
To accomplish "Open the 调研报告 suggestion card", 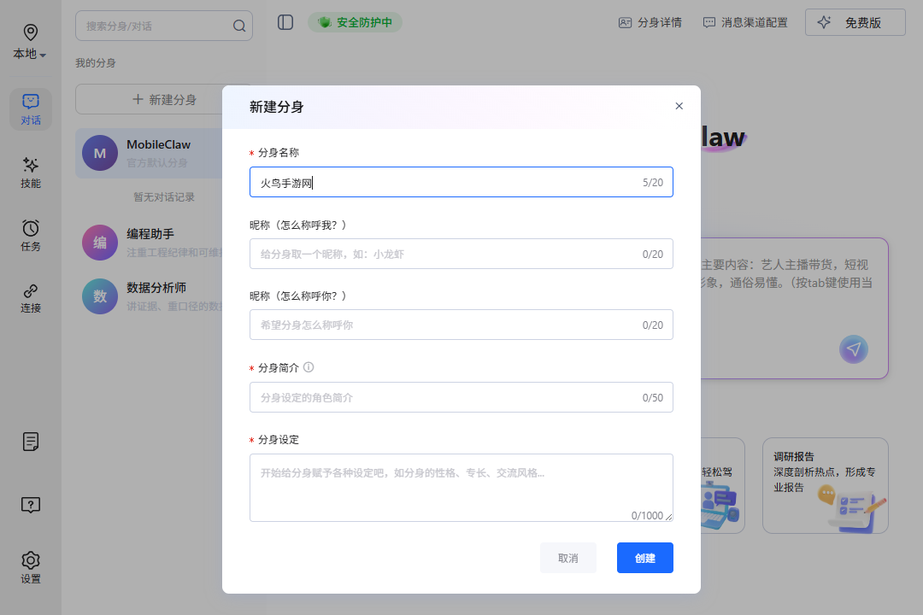I will (x=825, y=485).
